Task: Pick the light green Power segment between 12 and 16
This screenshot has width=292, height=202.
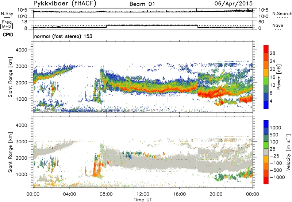Action: click(266, 81)
